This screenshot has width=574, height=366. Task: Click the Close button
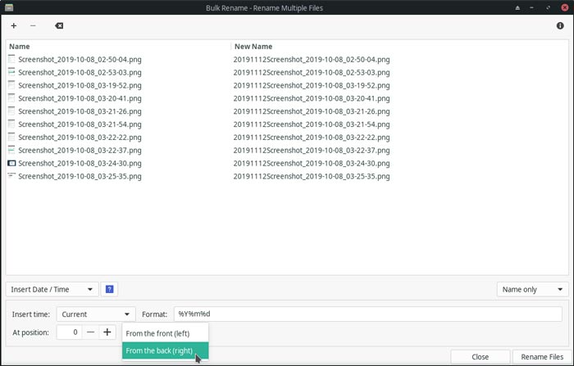coord(481,356)
